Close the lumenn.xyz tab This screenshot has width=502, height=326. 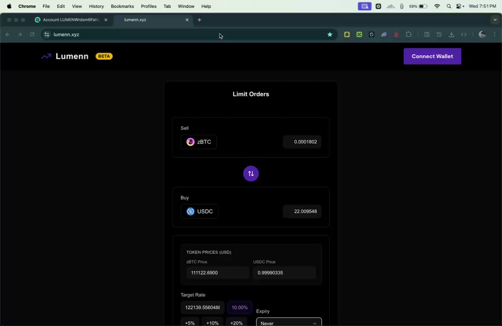tap(187, 20)
